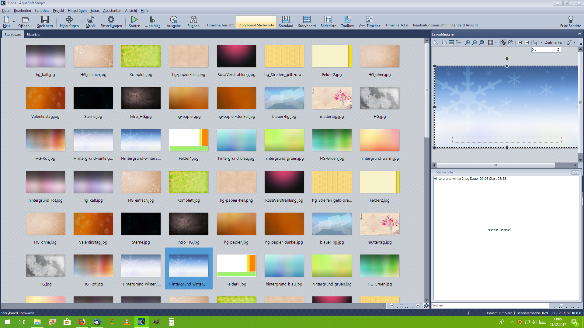Open the Ausgabe export icon
584x328 pixels.
click(x=173, y=20)
